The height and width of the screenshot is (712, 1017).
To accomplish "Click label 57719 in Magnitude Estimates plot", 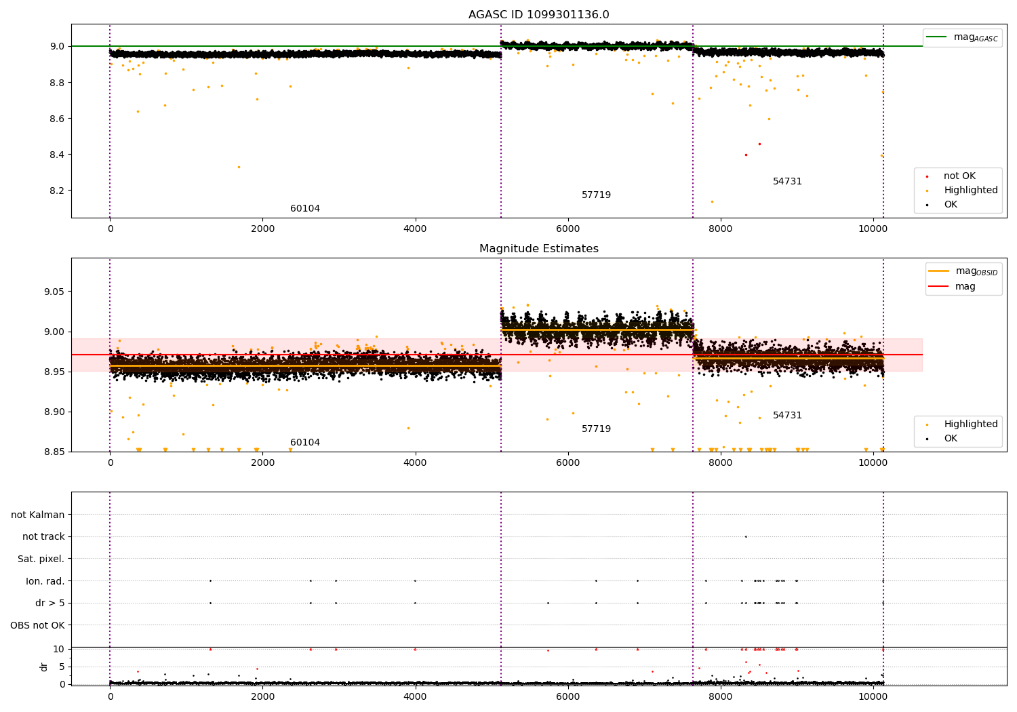I will click(x=596, y=429).
